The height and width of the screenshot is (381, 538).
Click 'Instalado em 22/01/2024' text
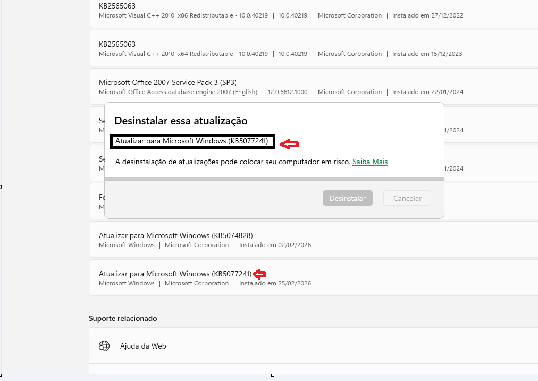(x=427, y=92)
